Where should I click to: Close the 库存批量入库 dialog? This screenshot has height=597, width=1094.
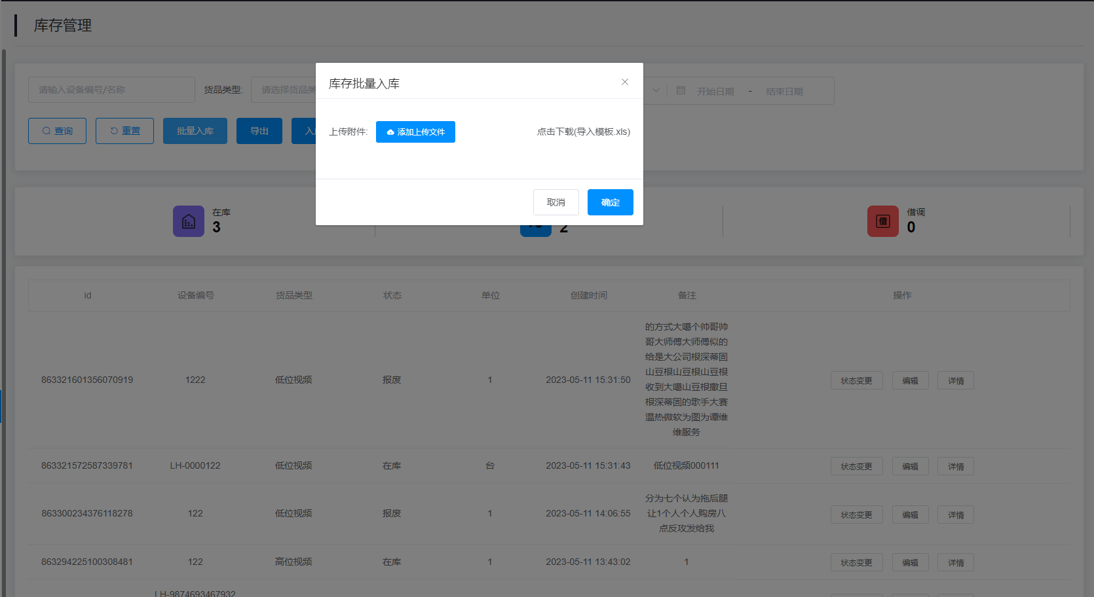[x=624, y=82]
